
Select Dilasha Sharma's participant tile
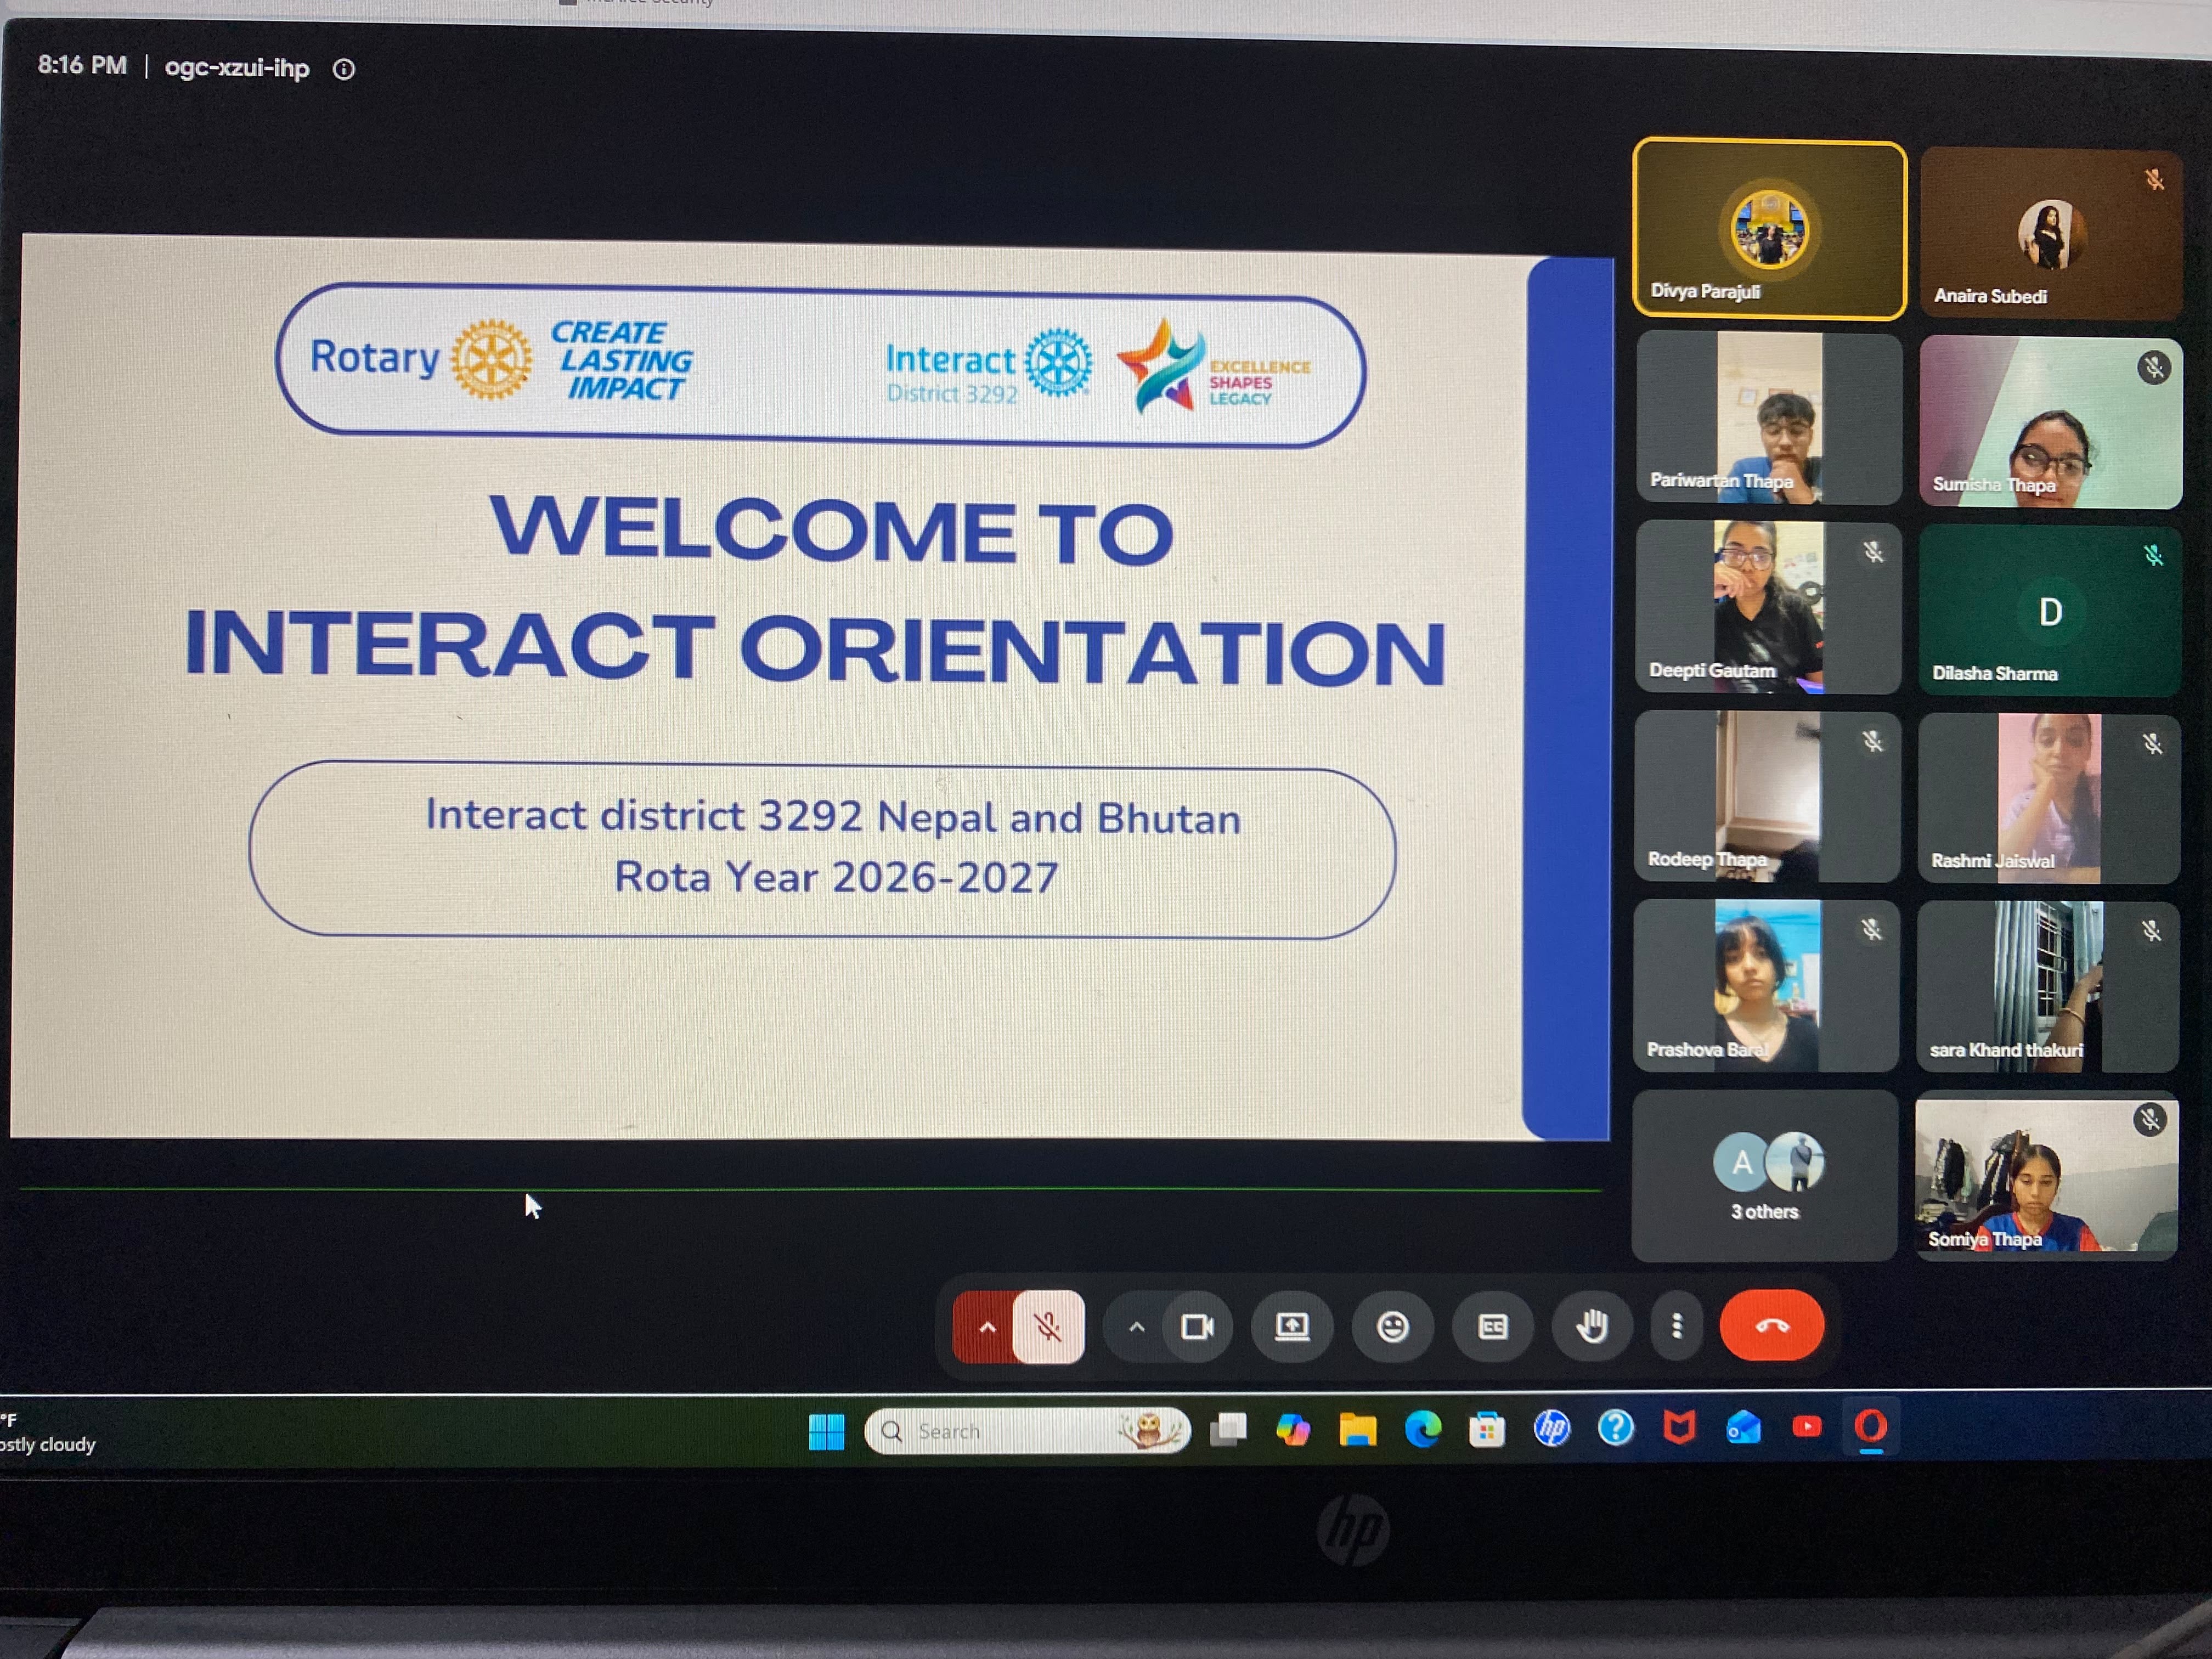(x=2049, y=610)
